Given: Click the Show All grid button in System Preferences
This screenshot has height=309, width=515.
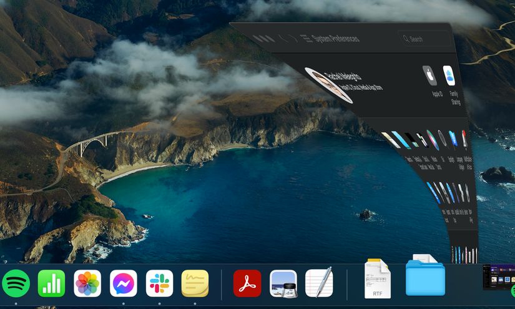Looking at the screenshot, I should pyautogui.click(x=307, y=39).
